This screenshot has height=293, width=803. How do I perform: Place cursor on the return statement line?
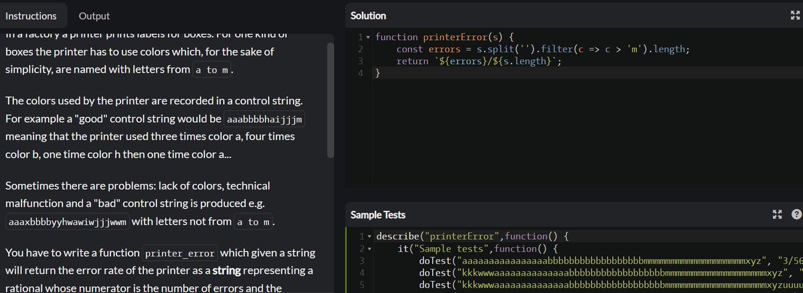(x=478, y=61)
